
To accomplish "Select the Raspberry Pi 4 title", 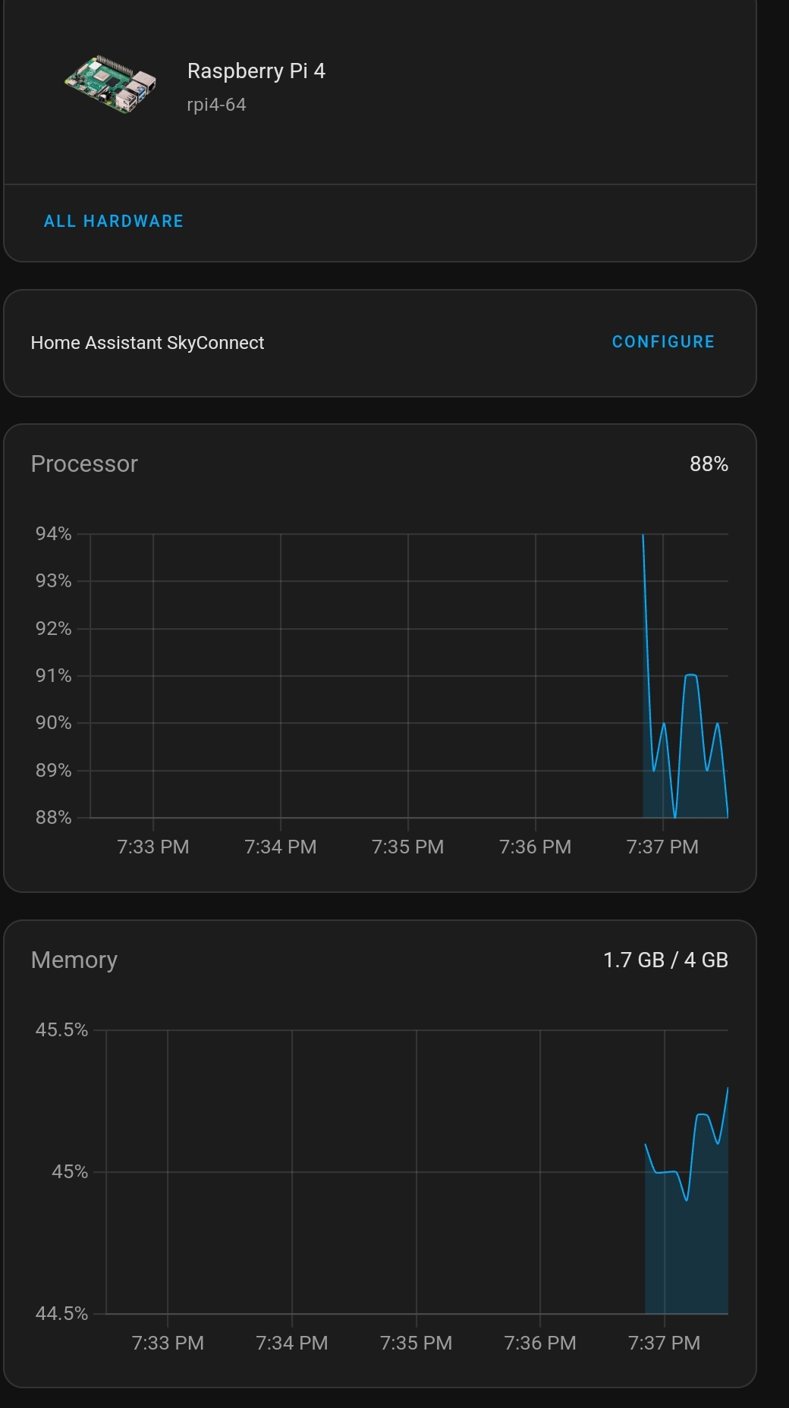I will click(256, 71).
